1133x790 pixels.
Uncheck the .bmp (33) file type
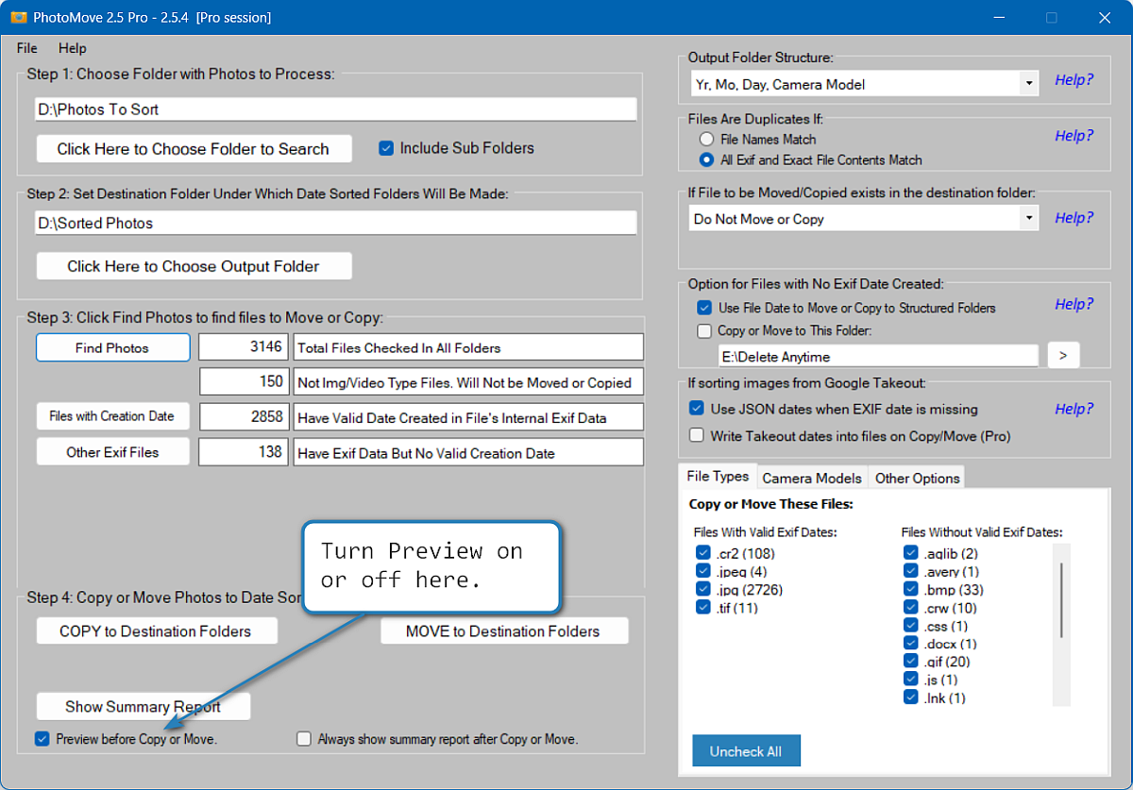[x=911, y=589]
